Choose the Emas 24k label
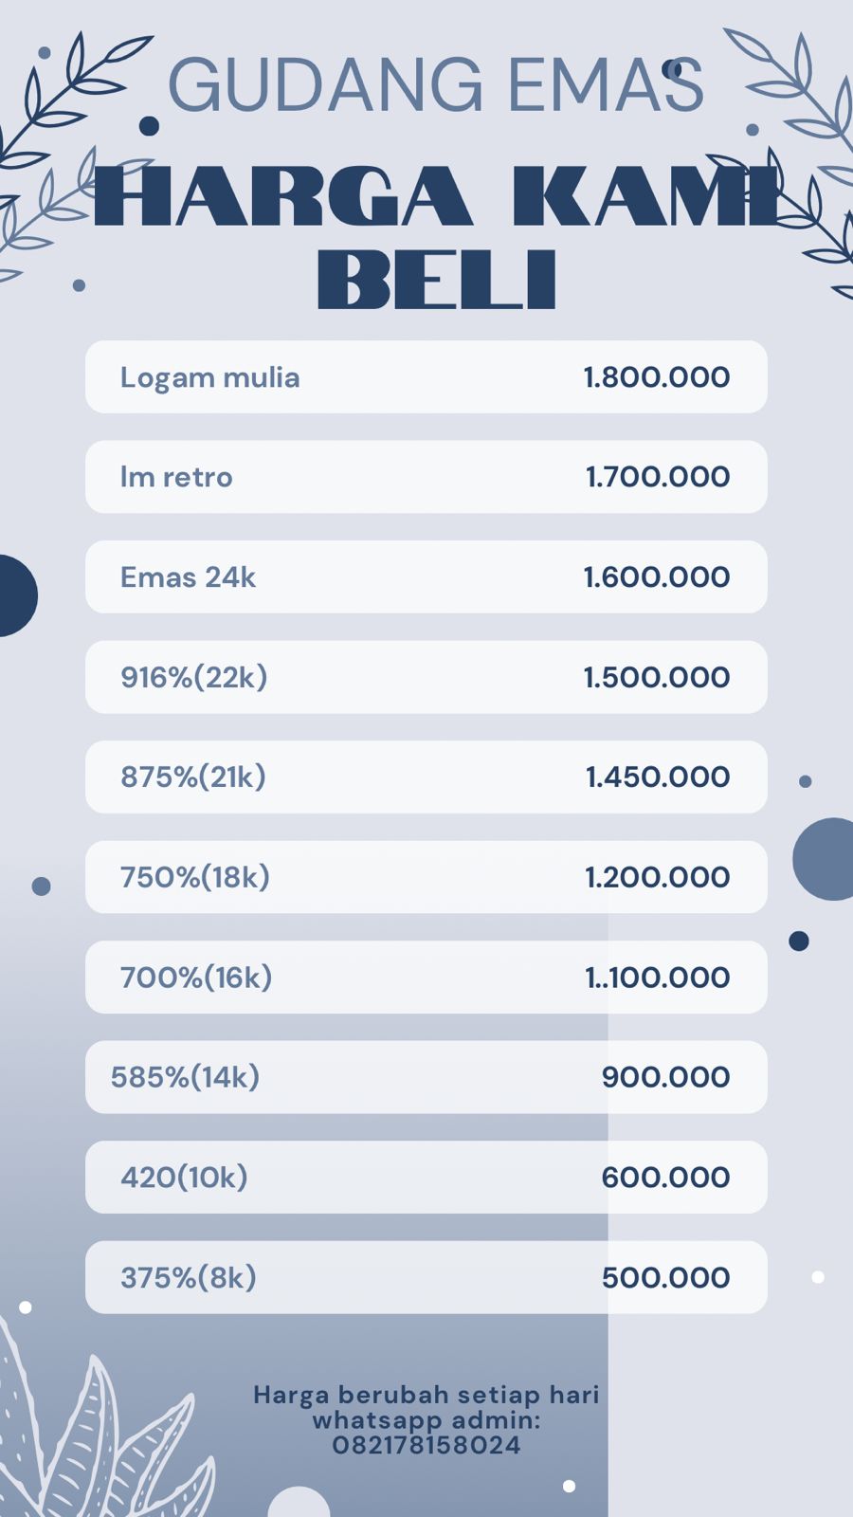This screenshot has height=1517, width=853. 188,577
